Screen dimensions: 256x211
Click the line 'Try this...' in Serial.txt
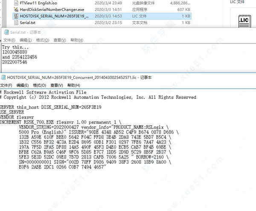tap(15, 47)
